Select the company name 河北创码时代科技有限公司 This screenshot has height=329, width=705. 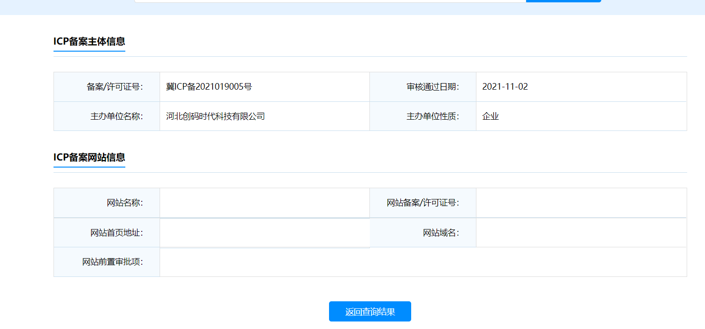[x=215, y=116]
